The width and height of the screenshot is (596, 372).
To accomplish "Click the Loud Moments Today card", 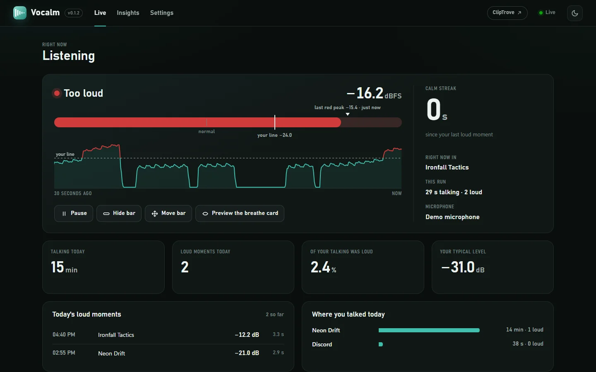I will pos(233,267).
